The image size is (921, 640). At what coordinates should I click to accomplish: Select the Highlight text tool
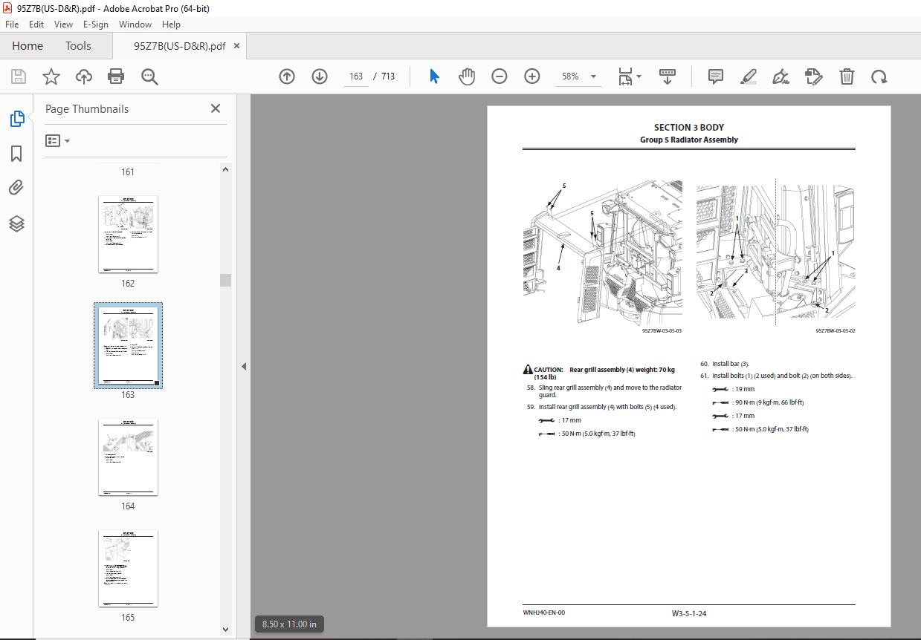point(749,76)
